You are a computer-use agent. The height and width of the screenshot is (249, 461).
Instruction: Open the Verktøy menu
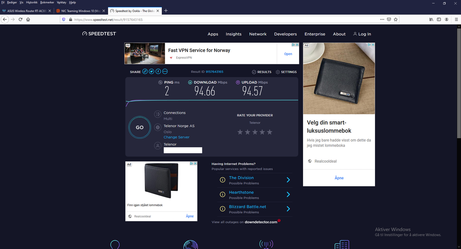point(61,2)
